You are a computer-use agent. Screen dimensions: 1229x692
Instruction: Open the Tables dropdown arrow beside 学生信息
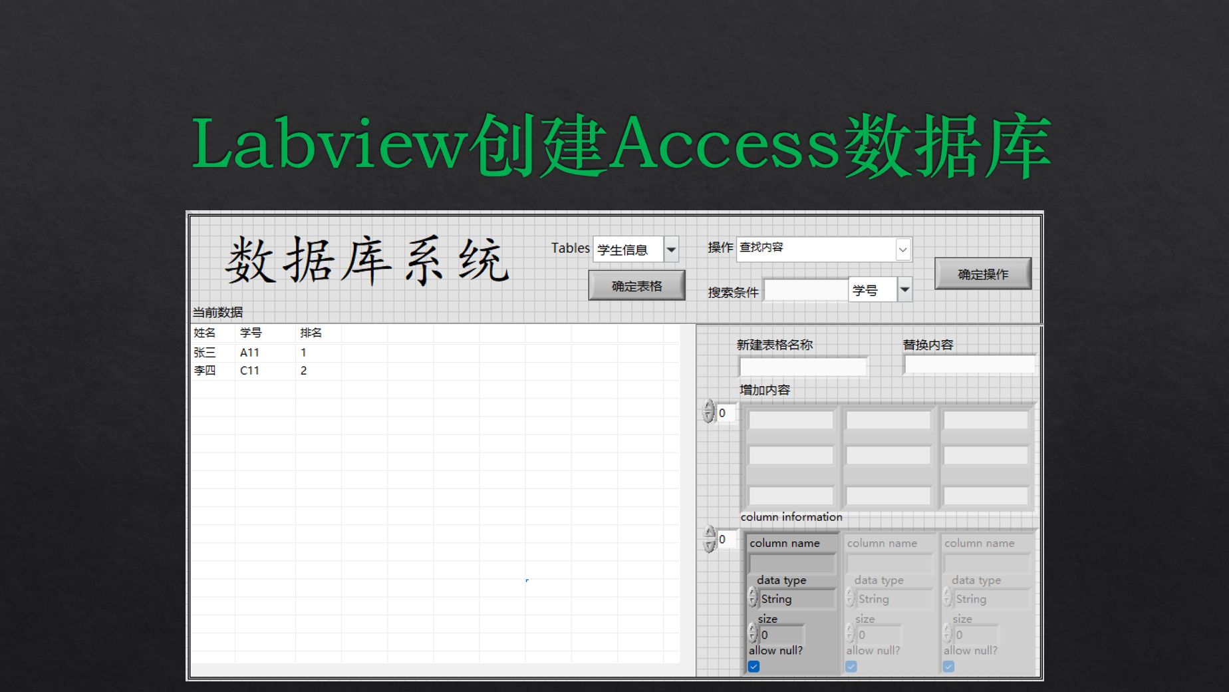671,250
